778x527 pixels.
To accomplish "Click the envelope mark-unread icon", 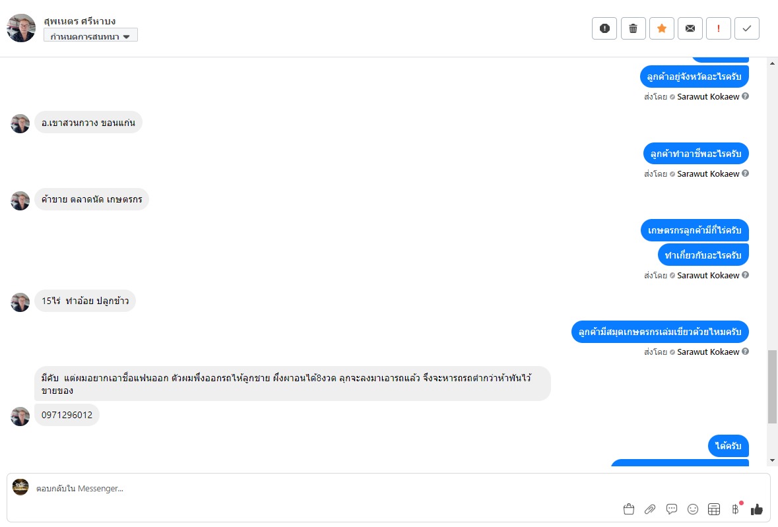I will click(690, 28).
